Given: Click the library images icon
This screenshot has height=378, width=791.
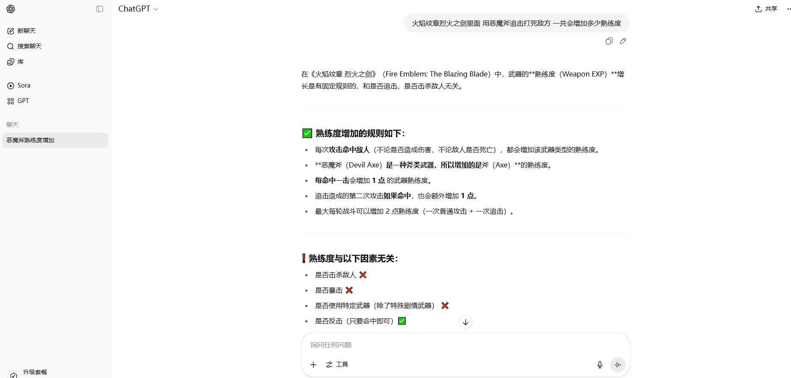Looking at the screenshot, I should click(11, 62).
